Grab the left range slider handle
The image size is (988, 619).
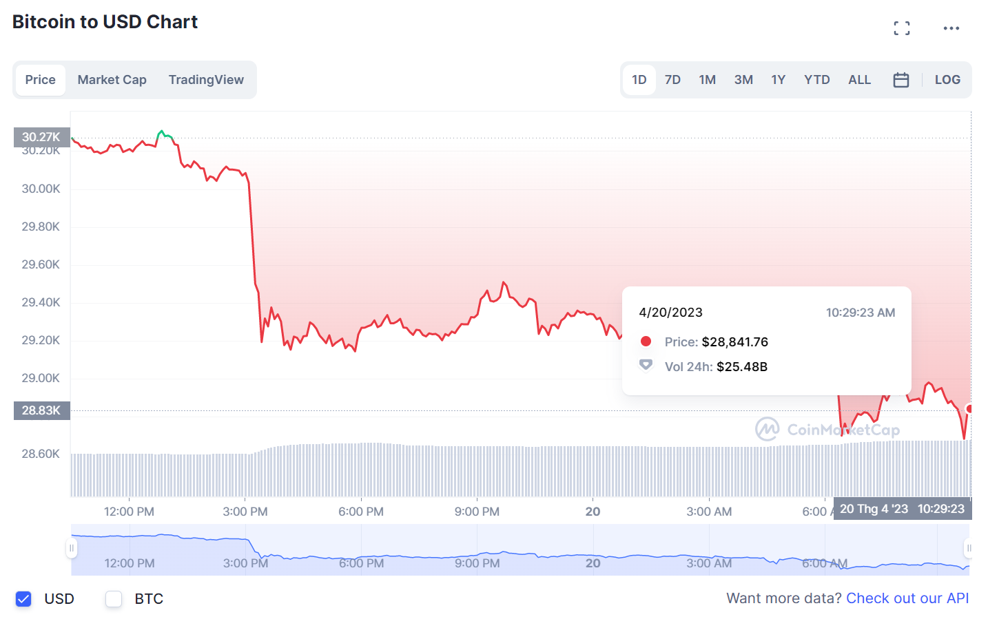coord(71,548)
